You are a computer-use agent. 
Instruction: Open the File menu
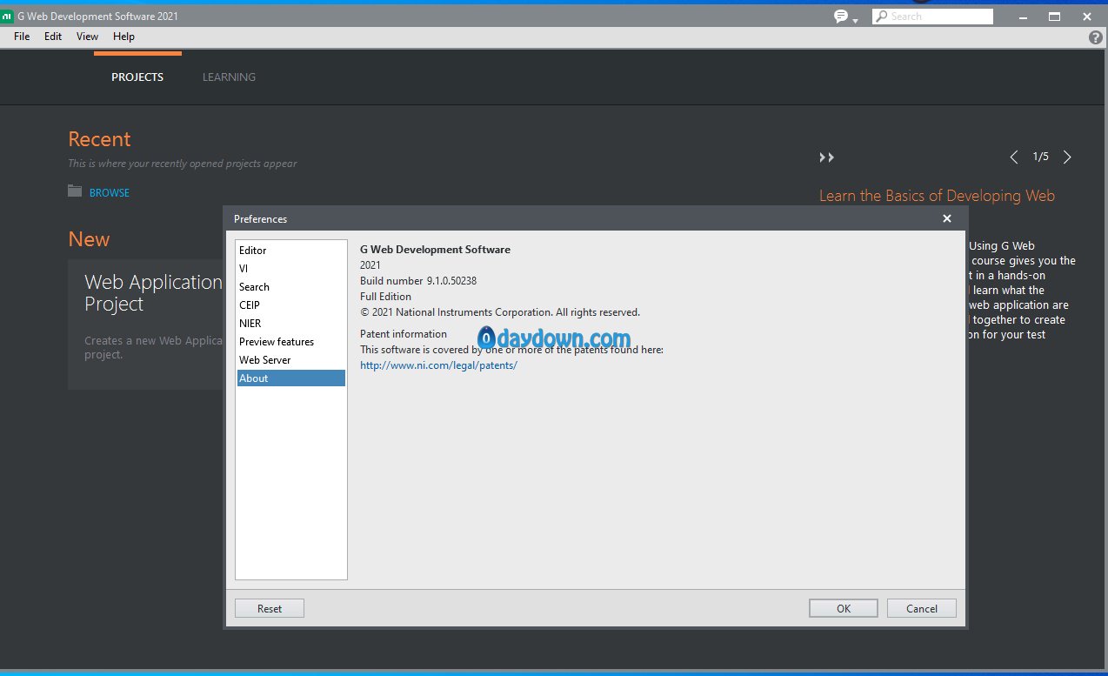click(22, 37)
